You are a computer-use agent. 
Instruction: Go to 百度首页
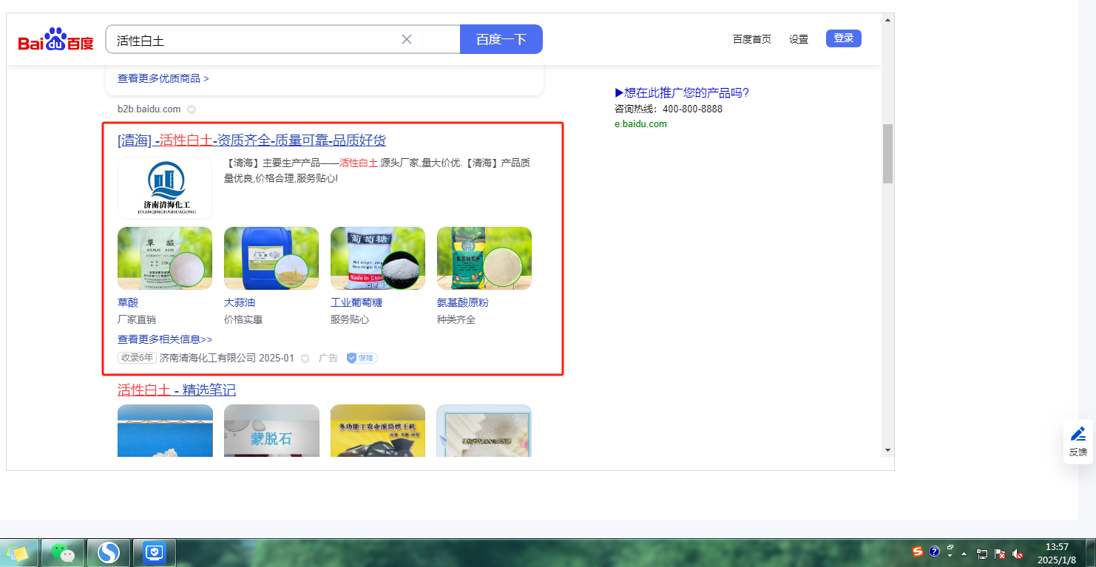[x=752, y=39]
